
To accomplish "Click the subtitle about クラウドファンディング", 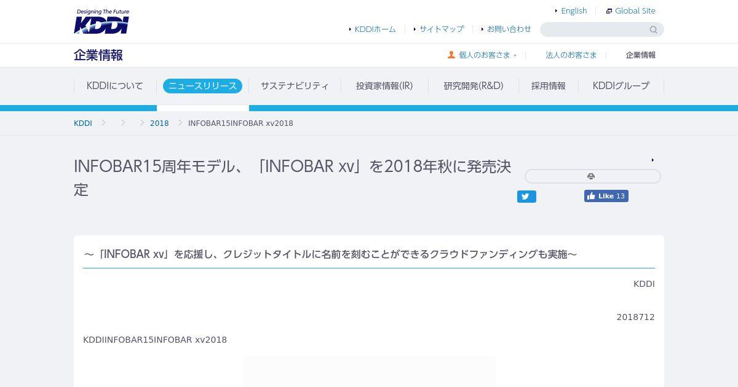I will pos(330,254).
